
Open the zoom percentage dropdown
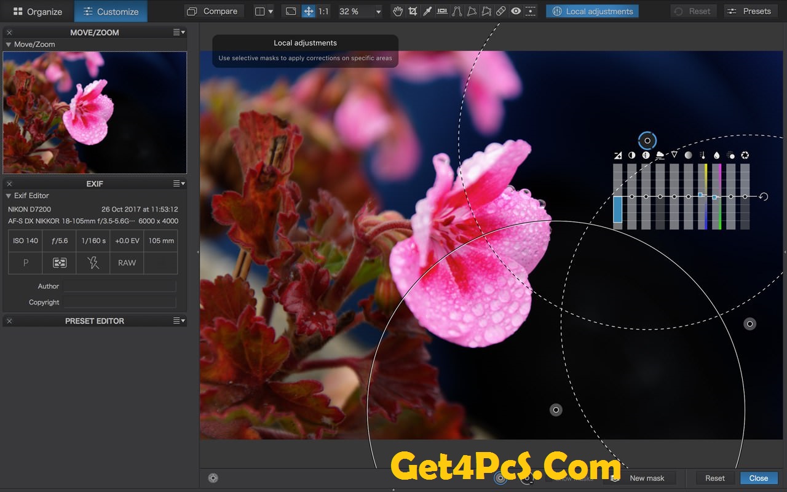coord(378,12)
